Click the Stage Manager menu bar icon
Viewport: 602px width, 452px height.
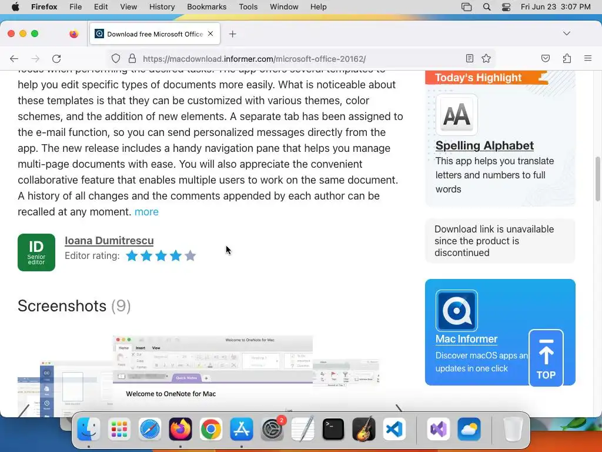click(x=466, y=7)
